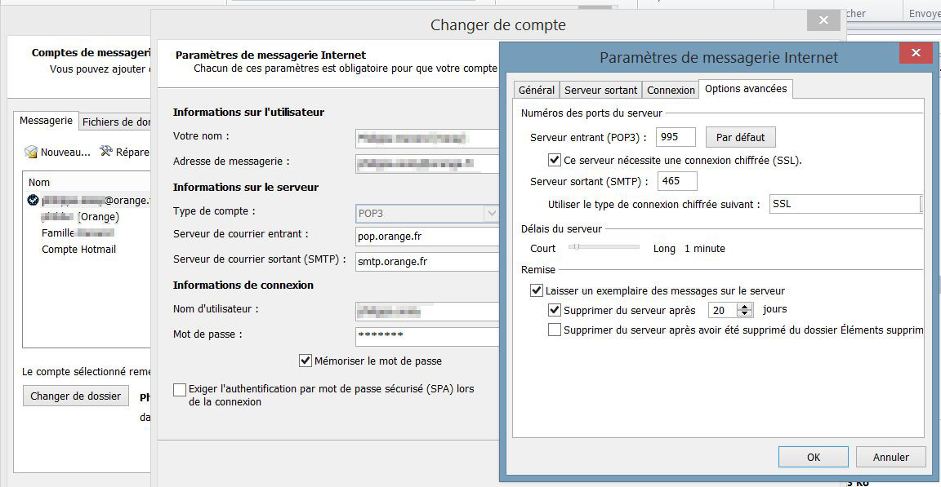Click the Annuler button

pyautogui.click(x=890, y=457)
